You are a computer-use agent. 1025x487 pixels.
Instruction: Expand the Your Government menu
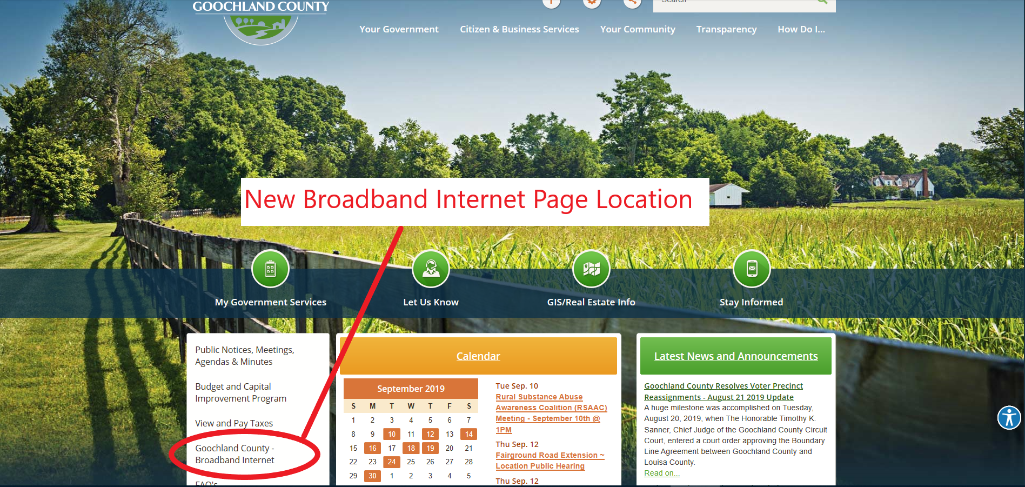pyautogui.click(x=399, y=29)
